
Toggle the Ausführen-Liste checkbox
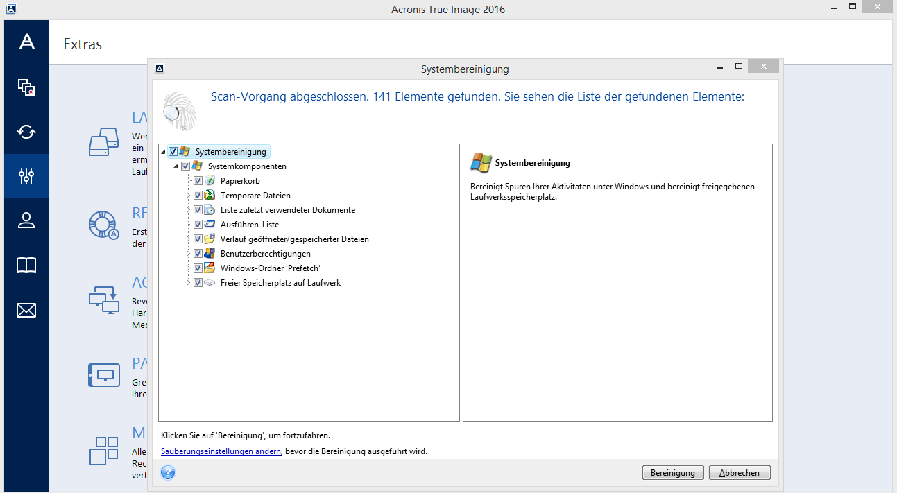click(x=198, y=225)
